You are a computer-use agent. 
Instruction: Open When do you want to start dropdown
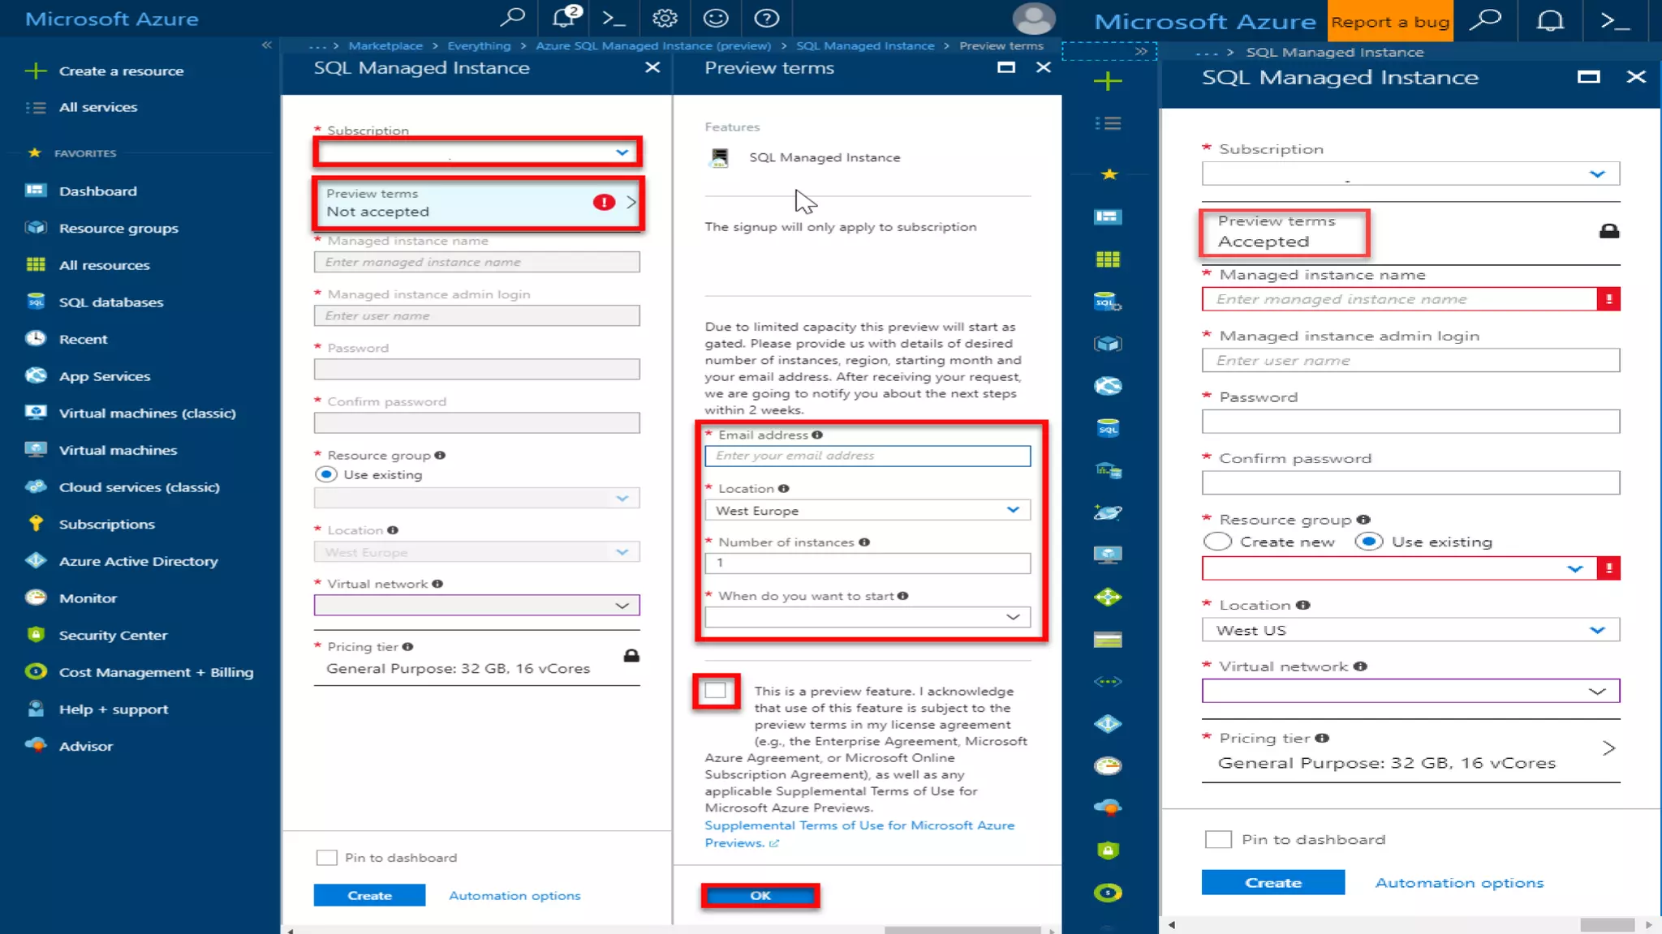click(868, 617)
